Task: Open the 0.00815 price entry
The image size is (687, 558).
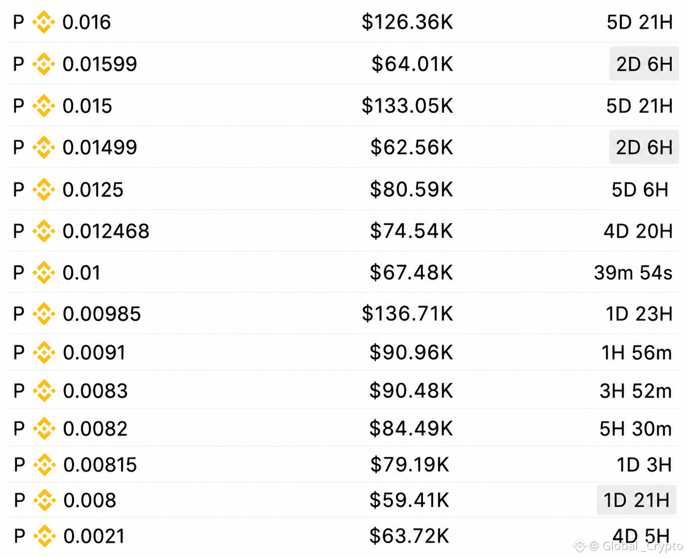Action: pyautogui.click(x=343, y=464)
